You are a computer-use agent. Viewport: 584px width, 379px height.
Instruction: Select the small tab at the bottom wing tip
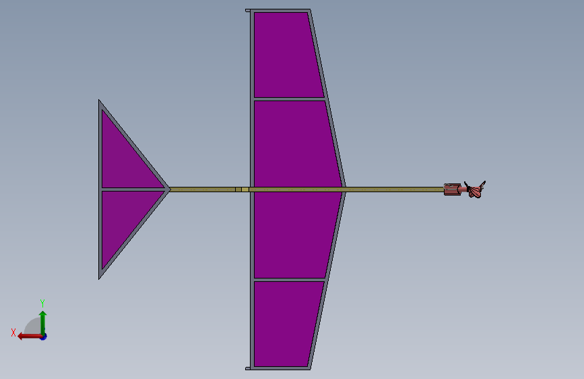click(x=248, y=369)
